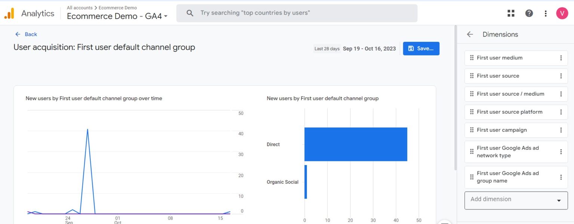
Task: Click the All accounts breadcrumb link
Action: pos(80,7)
